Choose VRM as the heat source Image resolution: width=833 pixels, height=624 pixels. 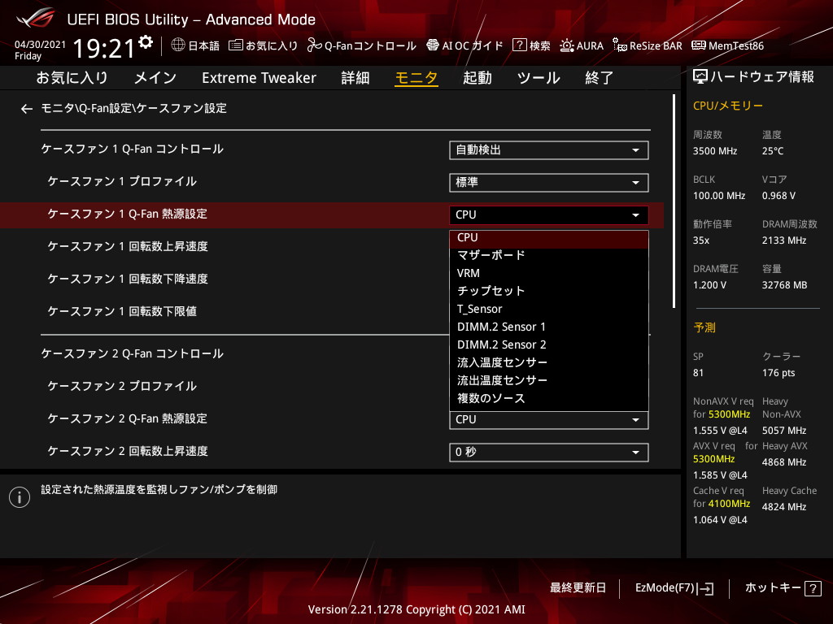pyautogui.click(x=549, y=273)
